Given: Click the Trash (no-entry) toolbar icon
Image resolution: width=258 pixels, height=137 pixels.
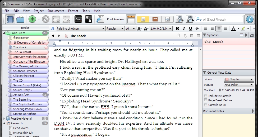Looking at the screenshot, I should (46, 19).
